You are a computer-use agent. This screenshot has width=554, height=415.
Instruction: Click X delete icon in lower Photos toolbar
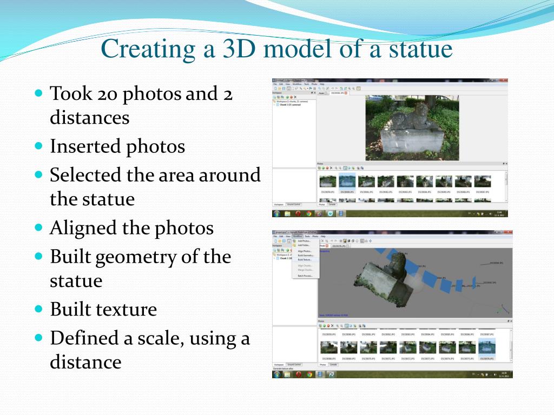(x=332, y=326)
